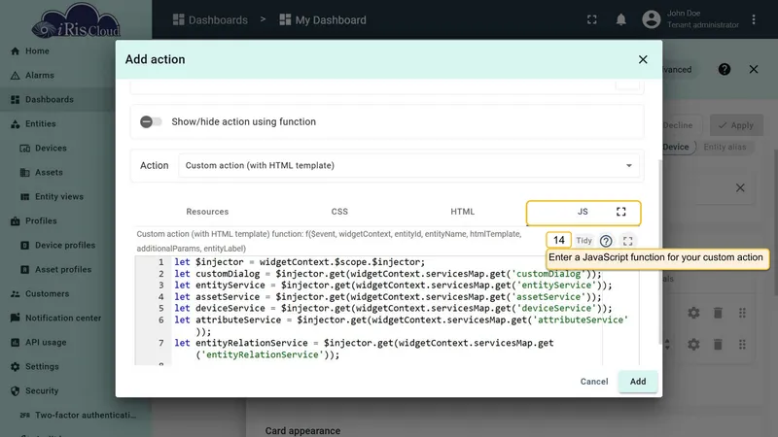
Task: Select the Entity alias option
Action: [x=725, y=147]
